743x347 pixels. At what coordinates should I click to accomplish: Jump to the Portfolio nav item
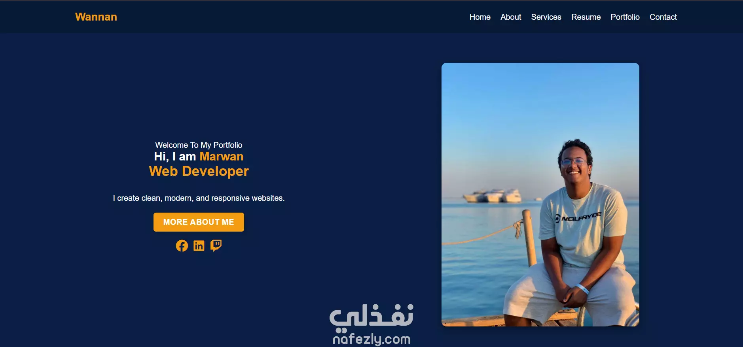coord(625,17)
